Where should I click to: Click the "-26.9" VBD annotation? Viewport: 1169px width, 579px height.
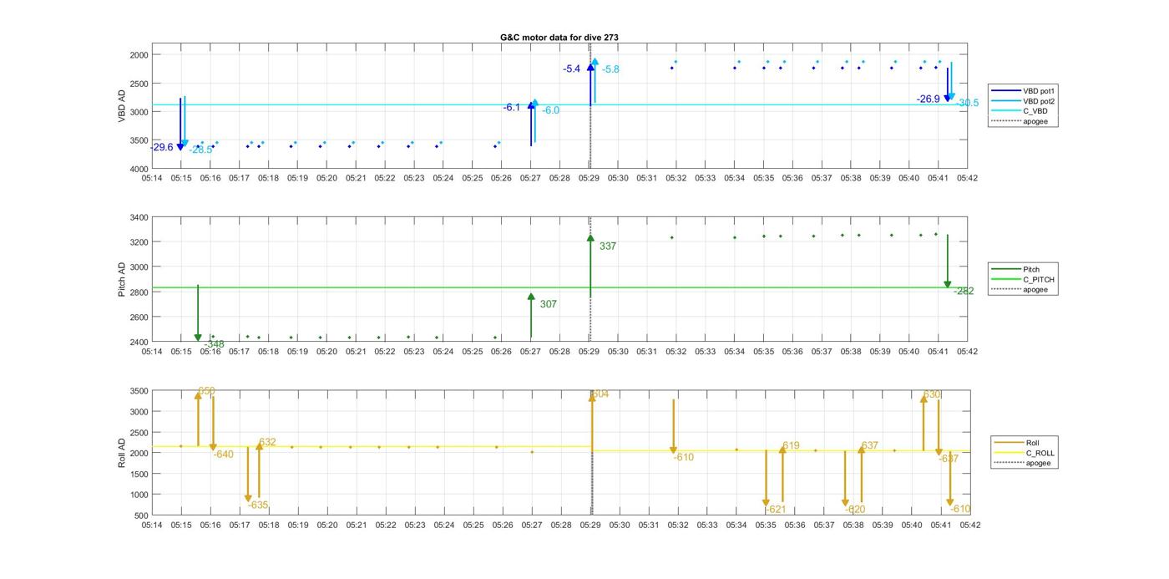pyautogui.click(x=928, y=99)
